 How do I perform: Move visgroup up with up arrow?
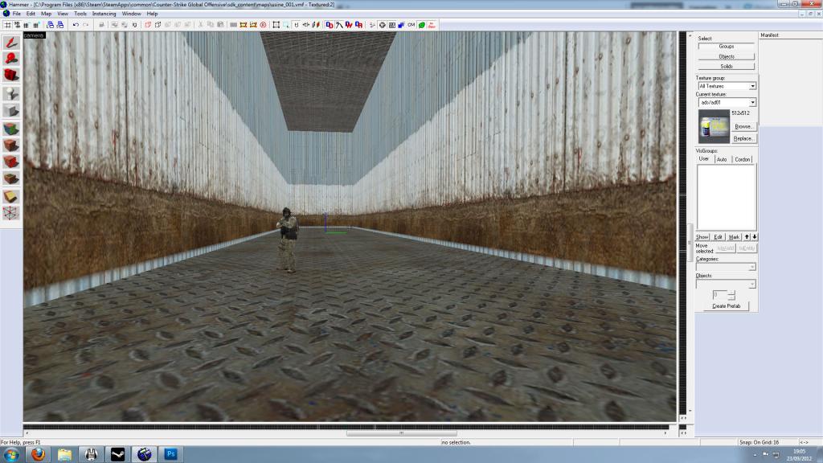click(x=747, y=237)
